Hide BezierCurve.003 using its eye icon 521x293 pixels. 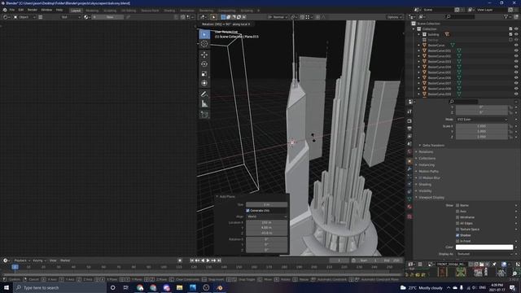(516, 62)
